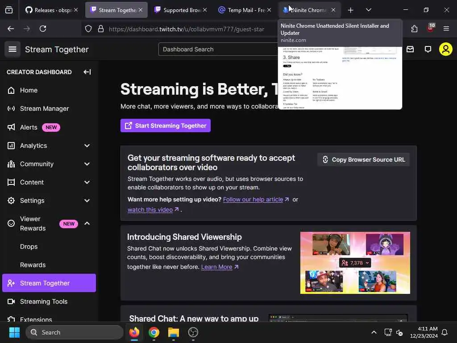This screenshot has width=457, height=343.
Task: Select Stream Together sidebar item
Action: (x=49, y=283)
